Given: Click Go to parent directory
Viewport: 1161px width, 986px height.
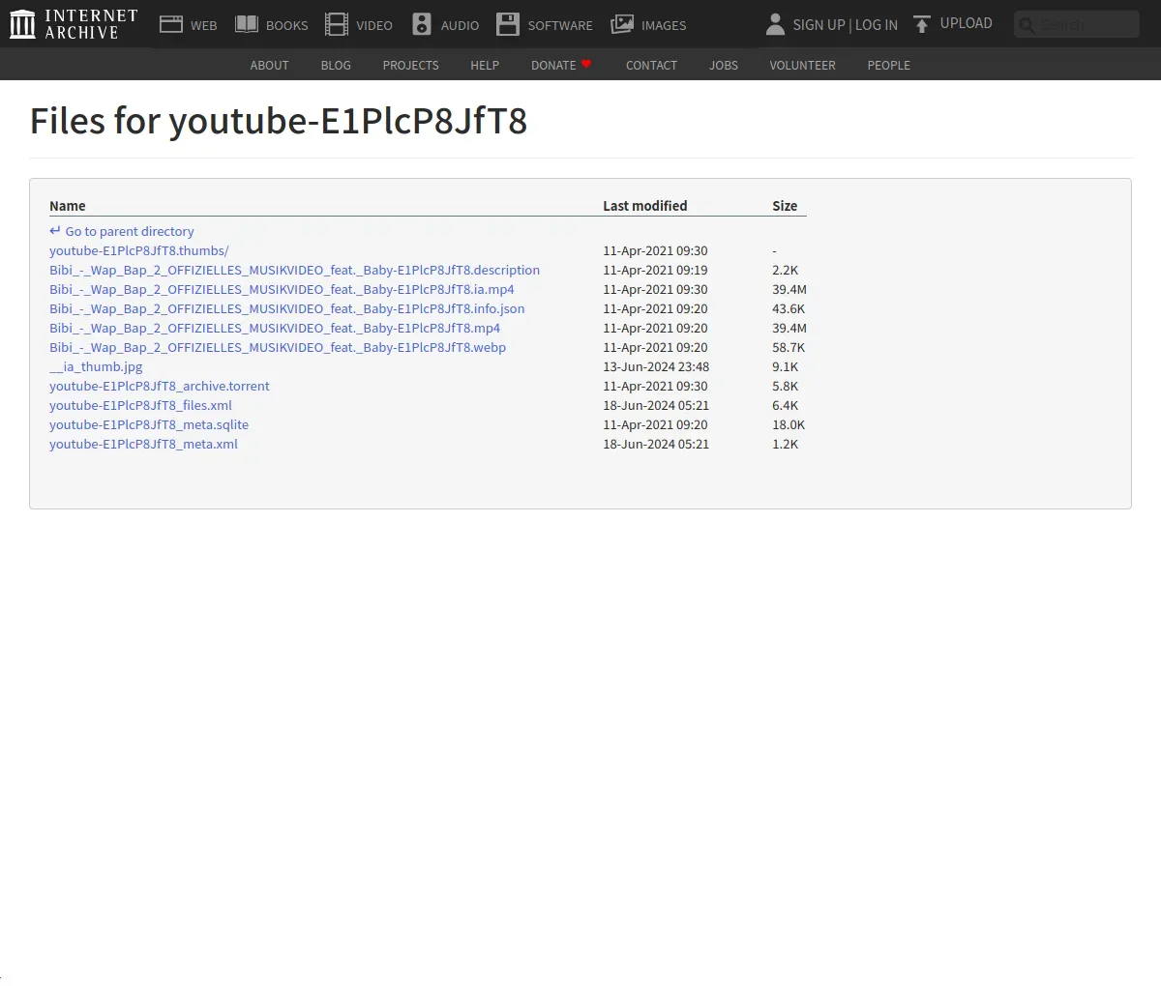Looking at the screenshot, I should [130, 231].
